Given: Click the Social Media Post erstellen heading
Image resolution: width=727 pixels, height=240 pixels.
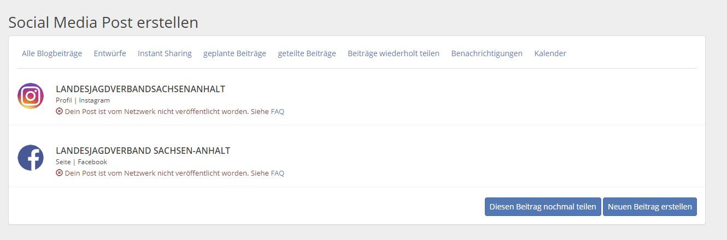Looking at the screenshot, I should point(103,22).
